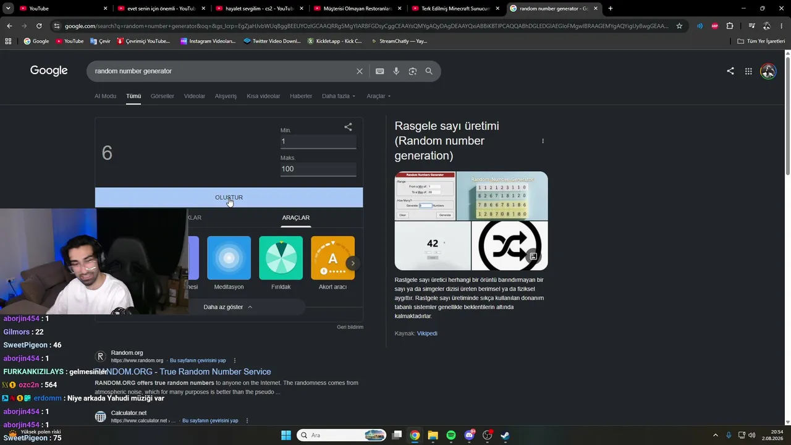This screenshot has width=791, height=445.
Task: Share the Google results page
Action: click(730, 71)
